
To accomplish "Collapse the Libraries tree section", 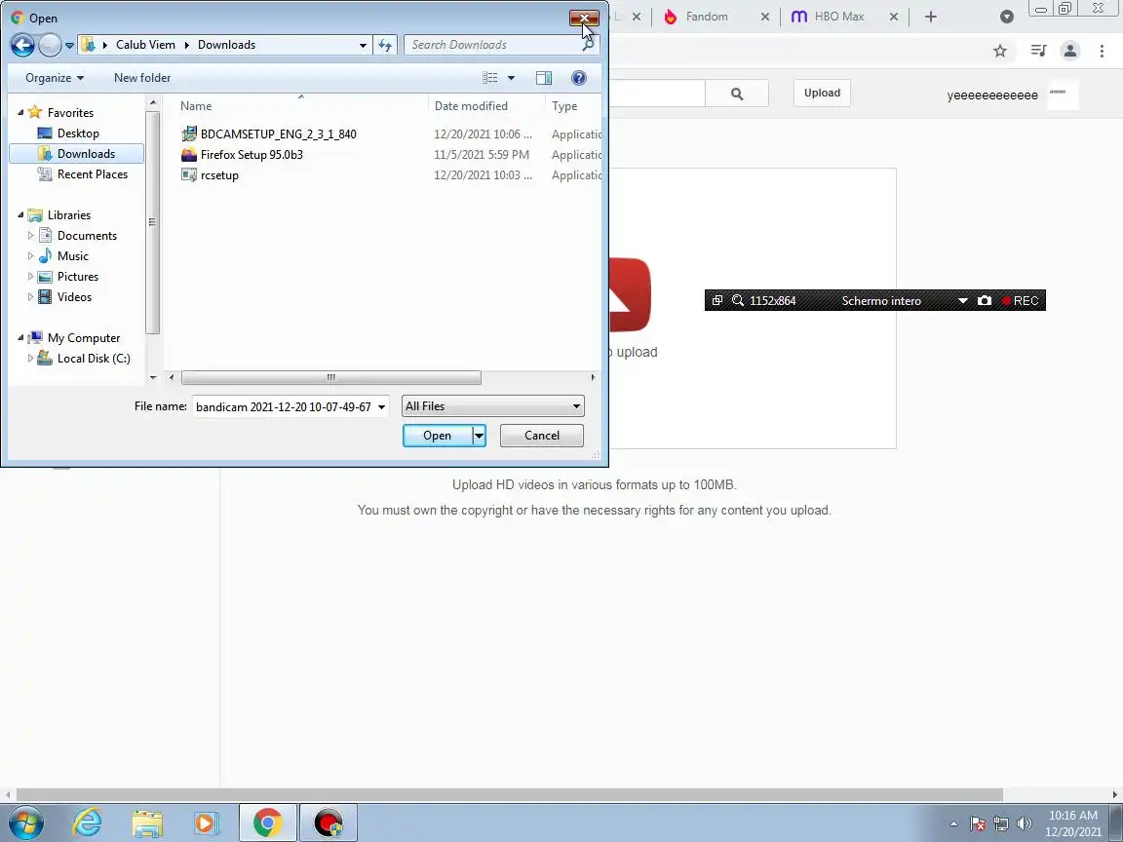I will [20, 214].
